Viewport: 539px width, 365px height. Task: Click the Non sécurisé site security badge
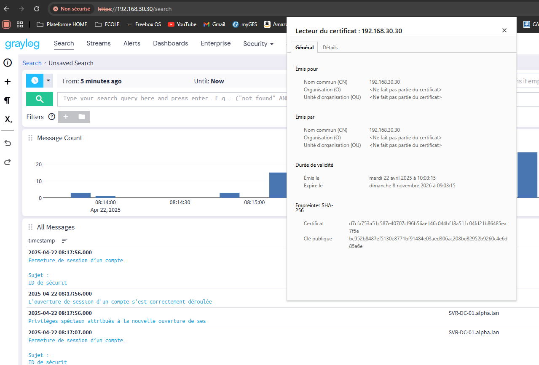tap(72, 8)
